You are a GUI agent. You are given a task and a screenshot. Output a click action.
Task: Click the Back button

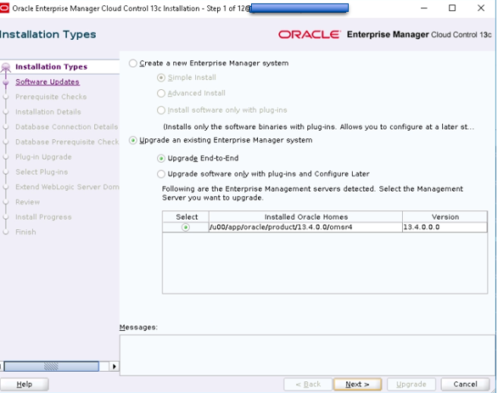click(308, 385)
